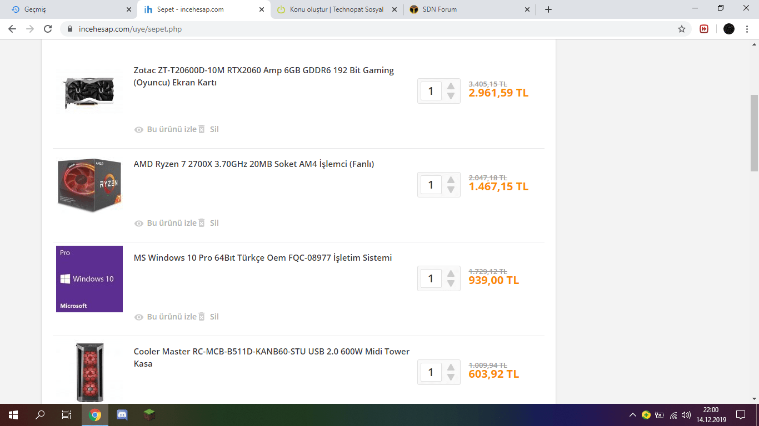Bookmark this page with the star icon

point(682,29)
